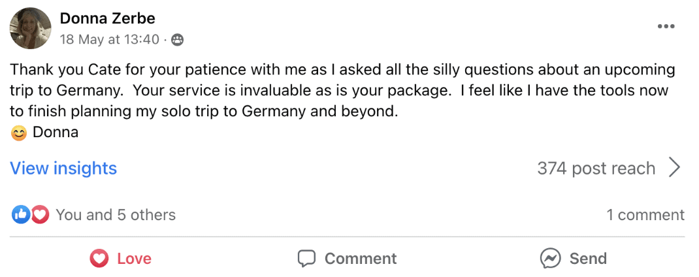This screenshot has width=699, height=277.
Task: Open the 374 post reach details
Action: (x=596, y=169)
